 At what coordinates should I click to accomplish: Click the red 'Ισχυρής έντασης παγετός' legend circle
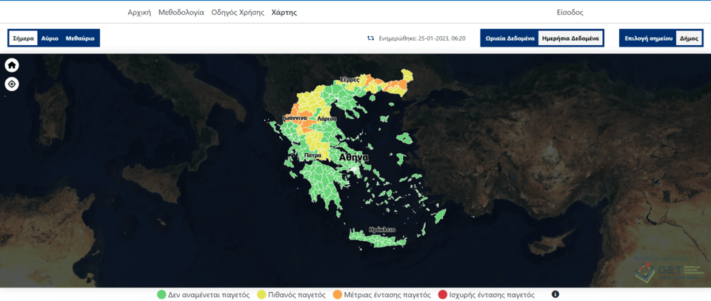point(443,294)
